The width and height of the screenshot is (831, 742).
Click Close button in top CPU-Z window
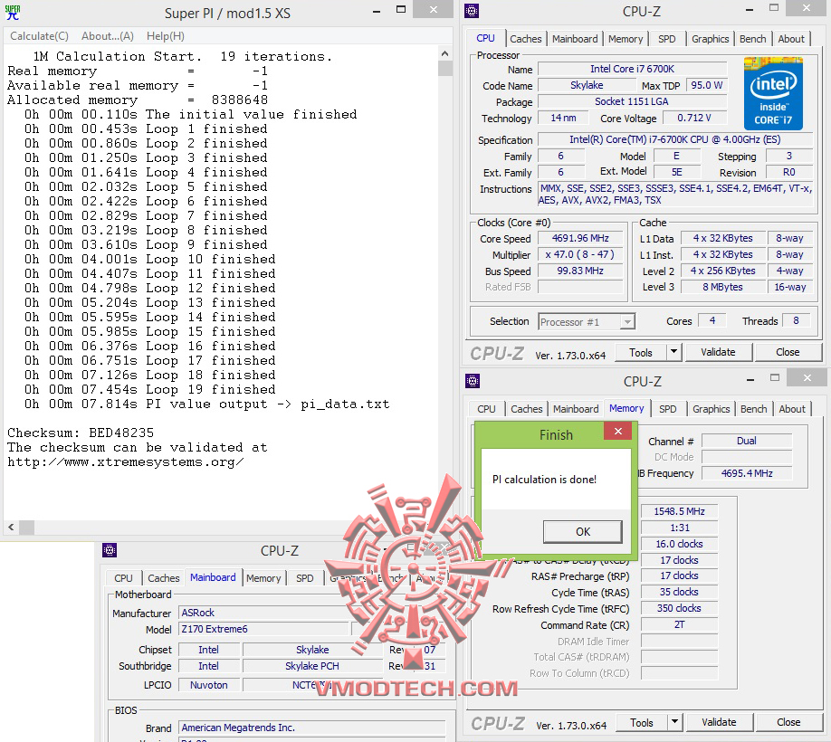pos(788,352)
